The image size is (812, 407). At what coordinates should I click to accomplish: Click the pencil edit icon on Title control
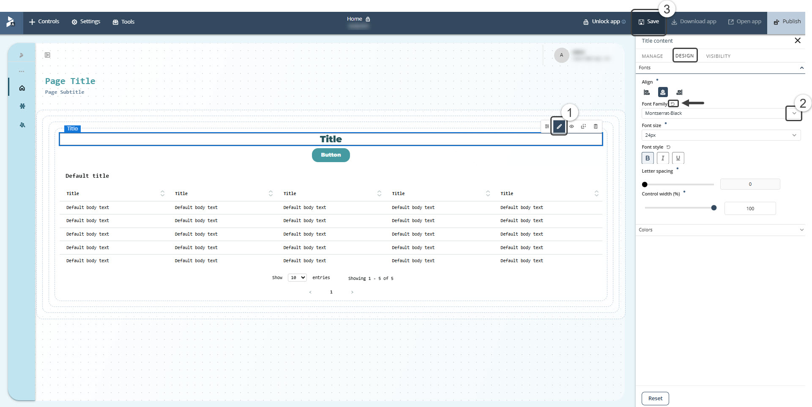click(x=559, y=126)
